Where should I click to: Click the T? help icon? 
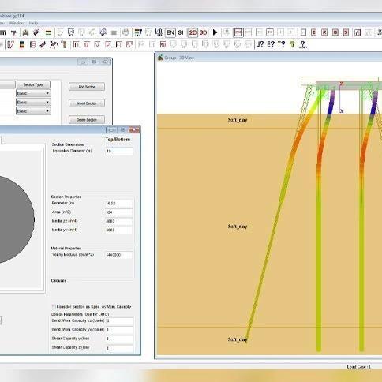click(281, 44)
